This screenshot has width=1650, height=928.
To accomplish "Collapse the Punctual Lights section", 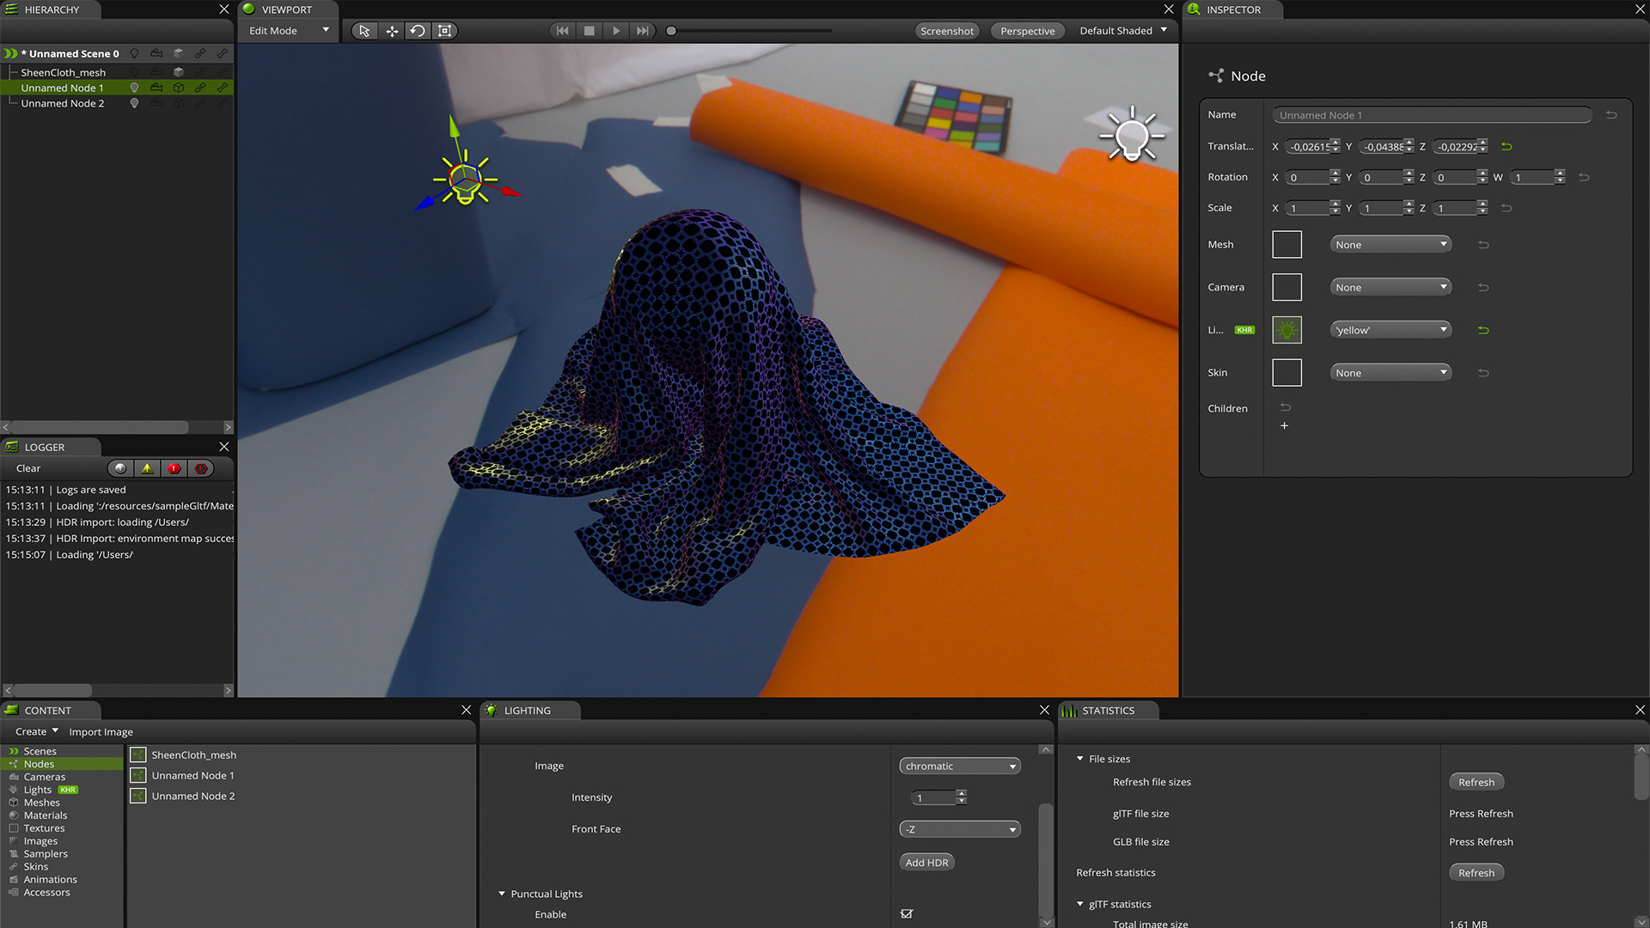I will (x=502, y=894).
